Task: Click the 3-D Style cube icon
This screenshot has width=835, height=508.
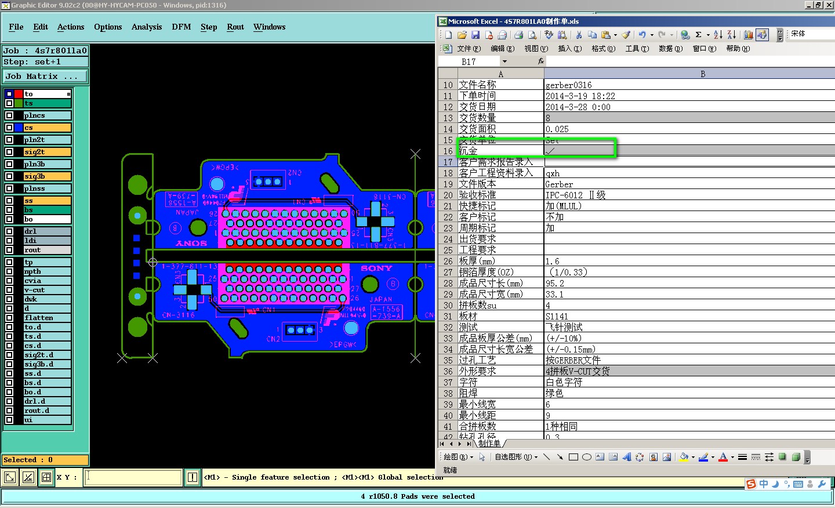Action: 796,457
